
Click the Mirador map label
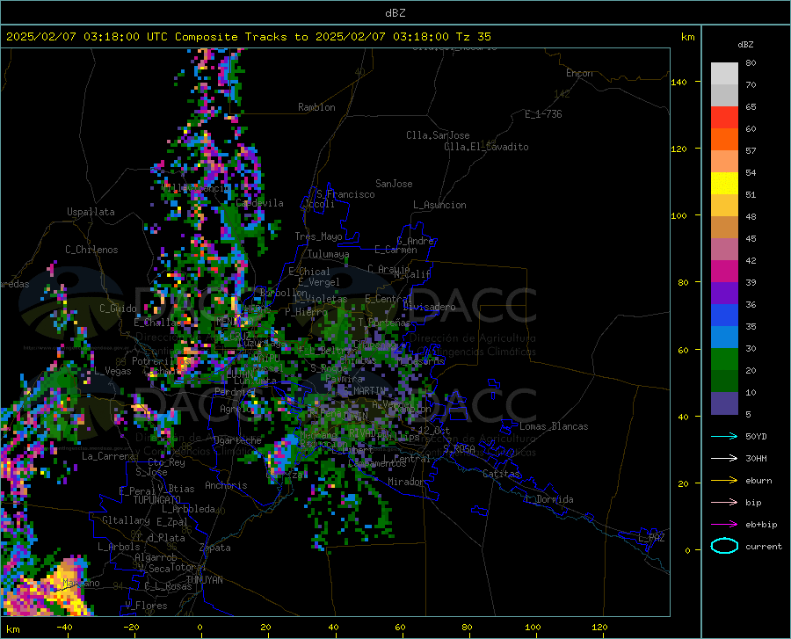pyautogui.click(x=405, y=482)
